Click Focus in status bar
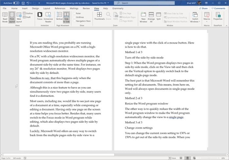 172,158
